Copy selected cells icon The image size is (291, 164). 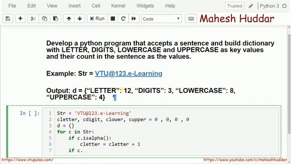coord(45,19)
